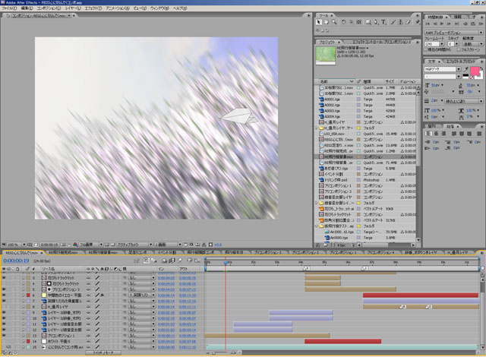Click the white stroke color swatch
This screenshot has width=486, height=357.
coord(479,74)
